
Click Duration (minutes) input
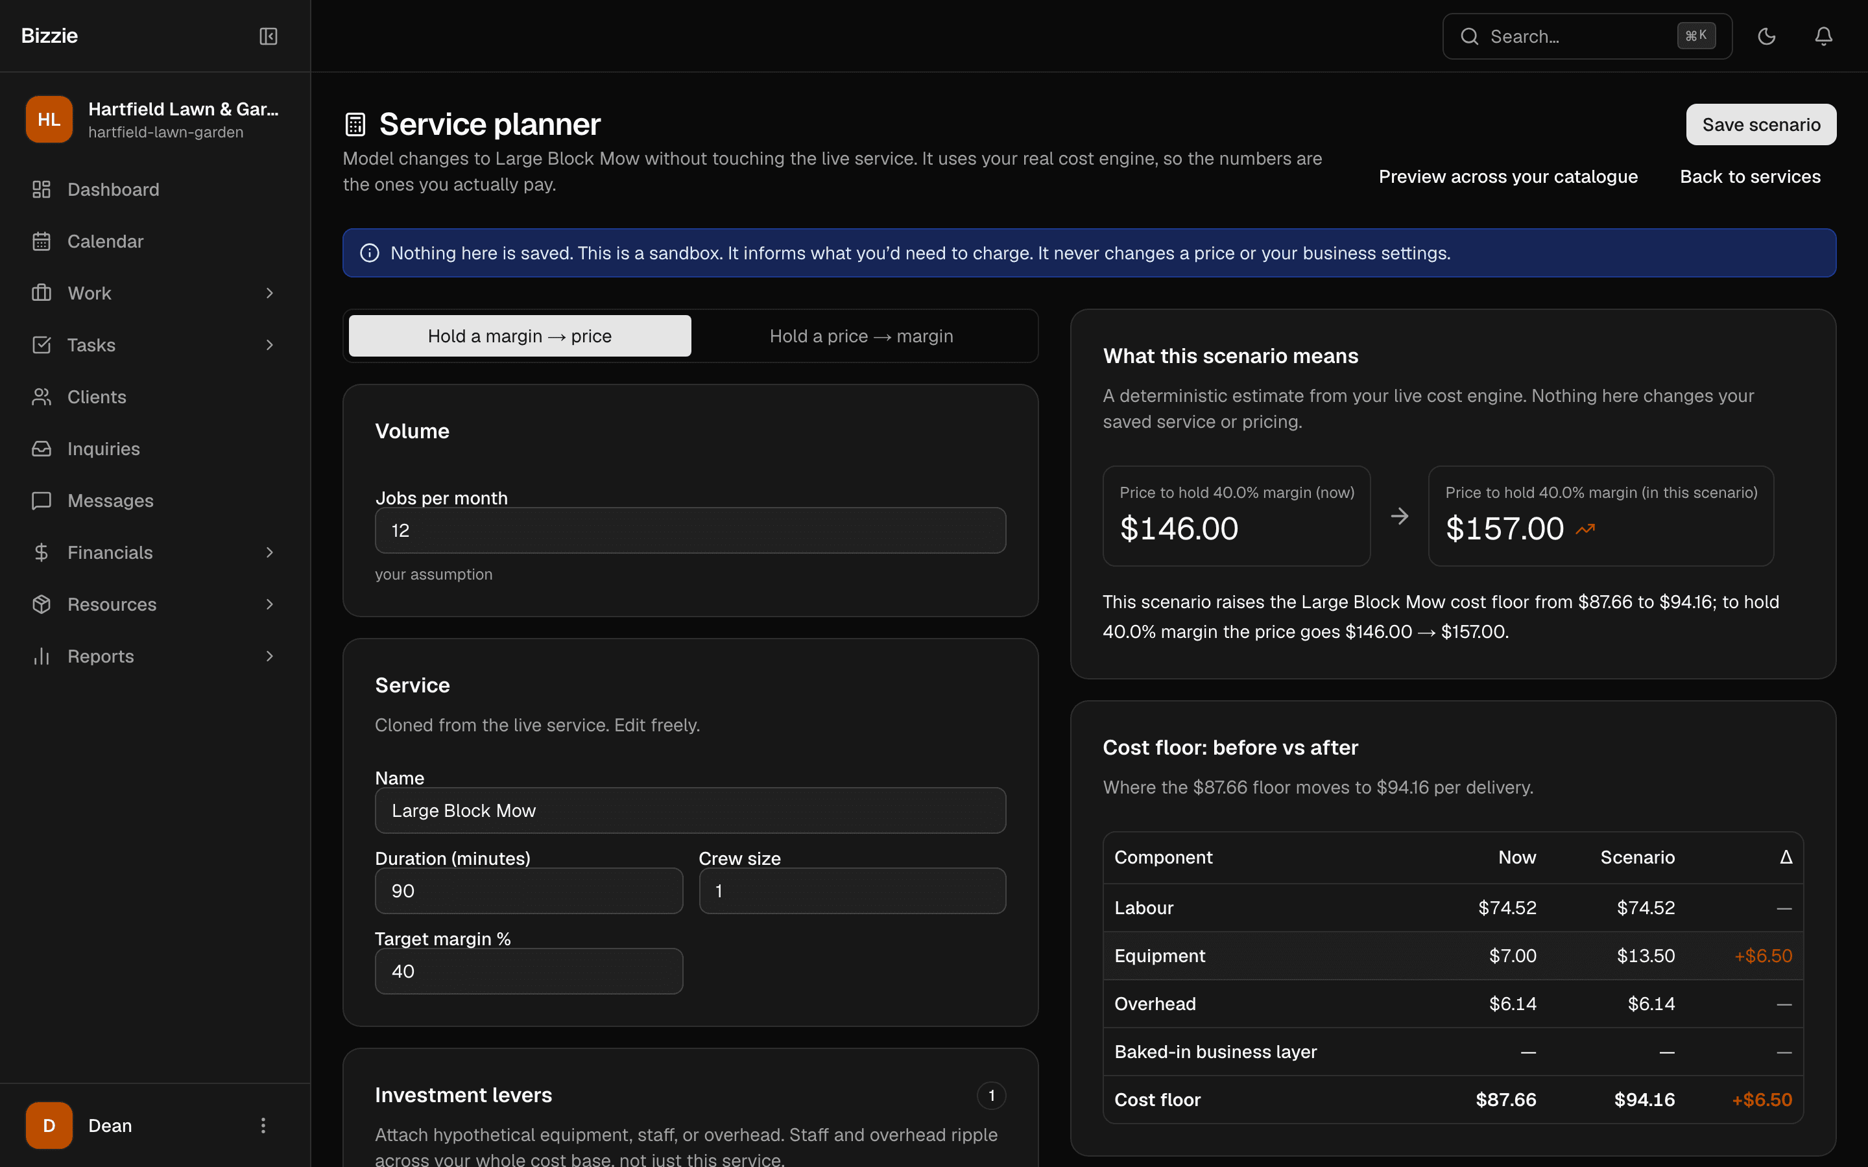pos(529,891)
